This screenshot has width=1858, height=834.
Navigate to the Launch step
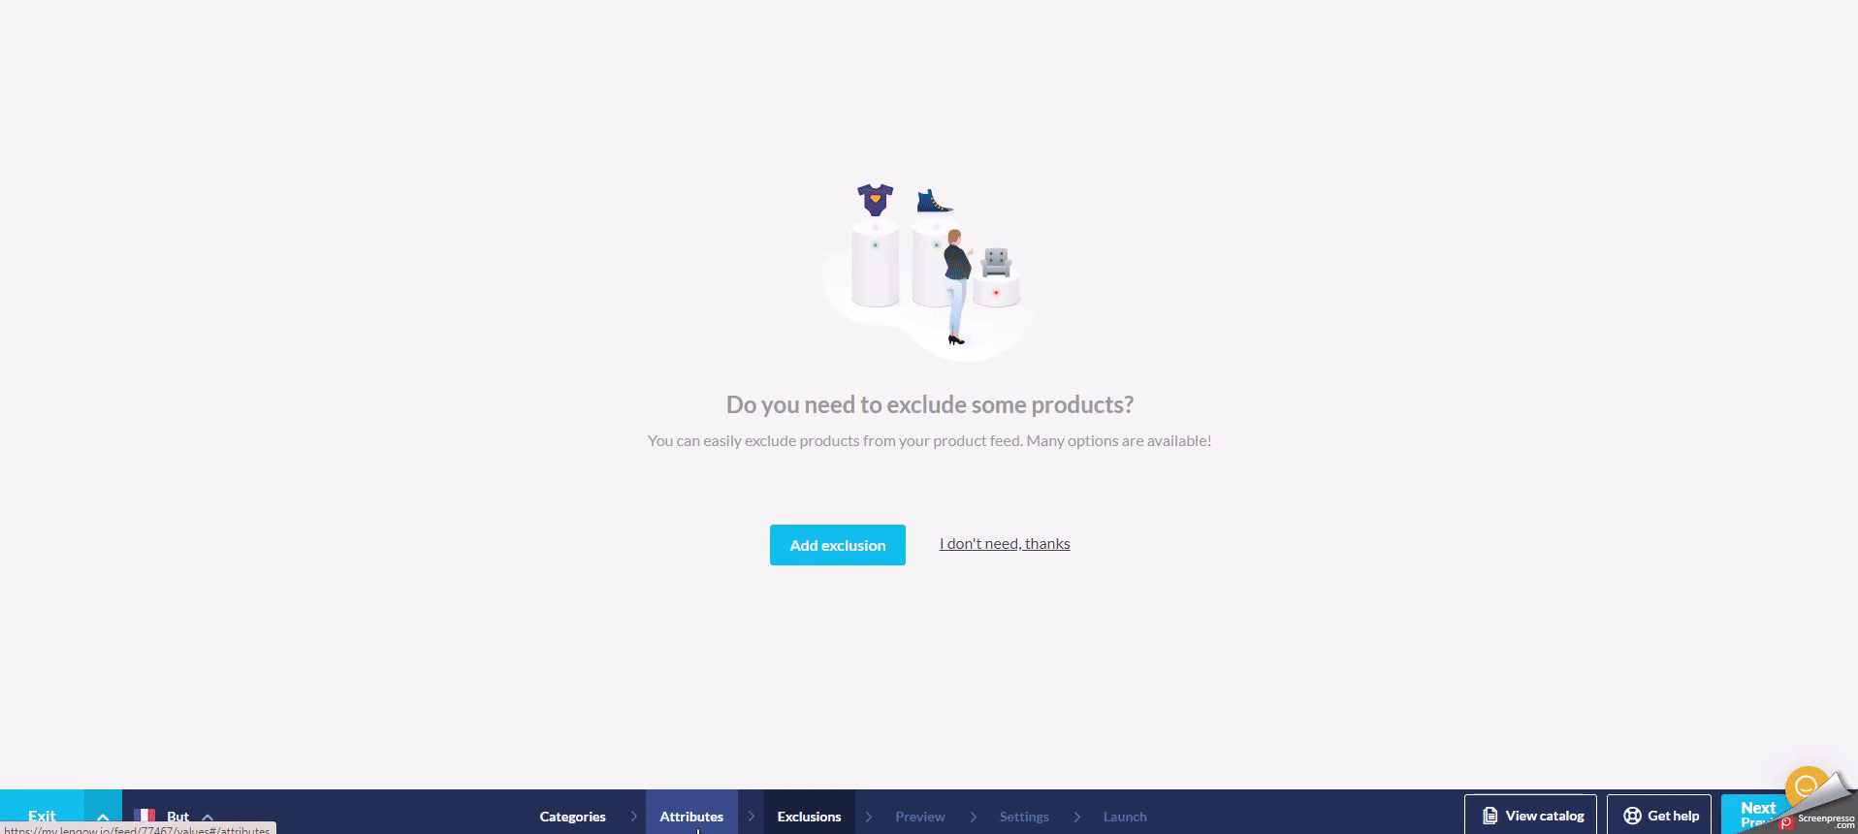(1125, 817)
